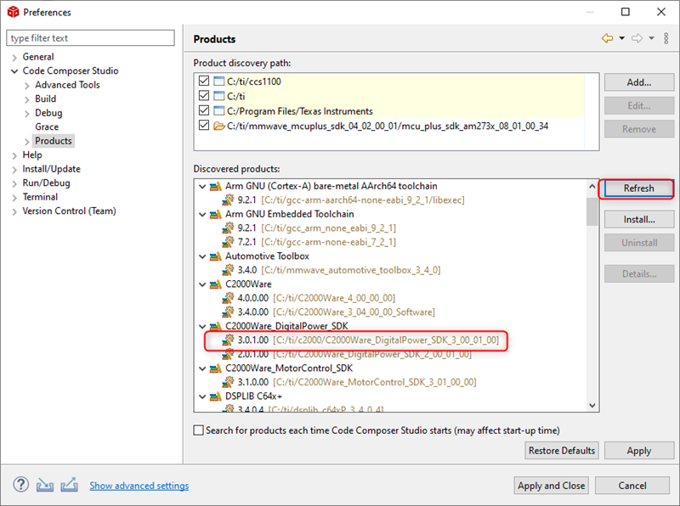Select the Run/Debug preferences category
Screen dimensions: 680x506
click(46, 183)
